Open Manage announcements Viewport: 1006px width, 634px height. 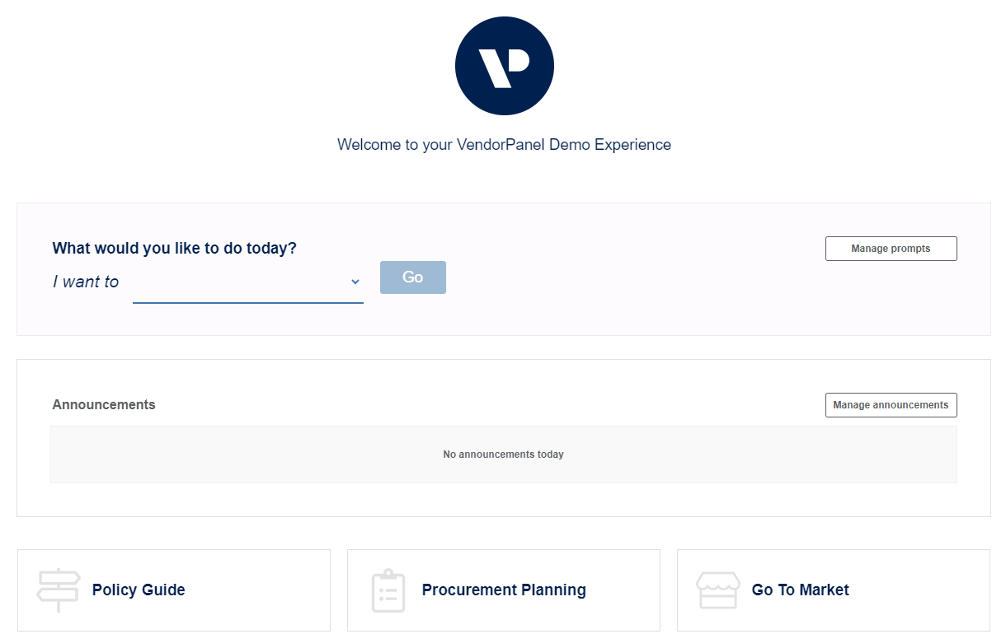(x=891, y=405)
